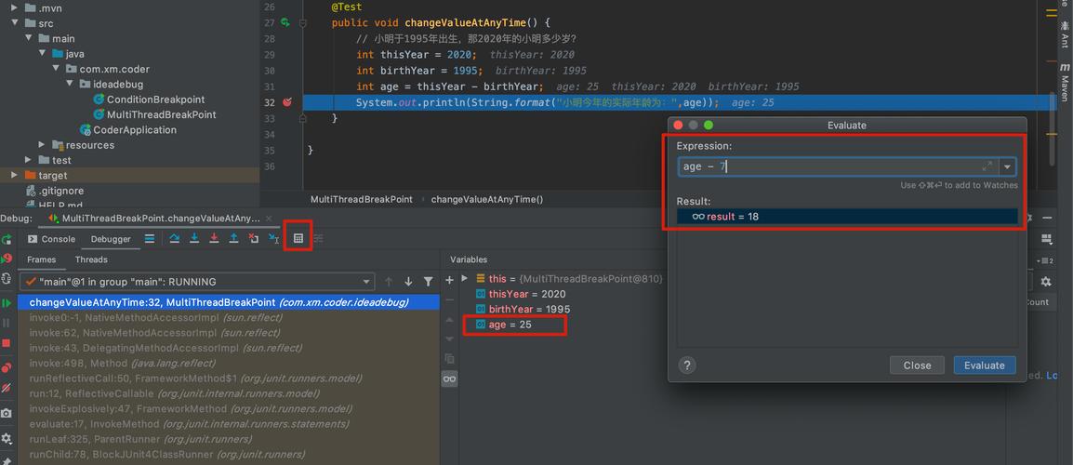
Task: Open help in Evaluate dialog
Action: [687, 365]
